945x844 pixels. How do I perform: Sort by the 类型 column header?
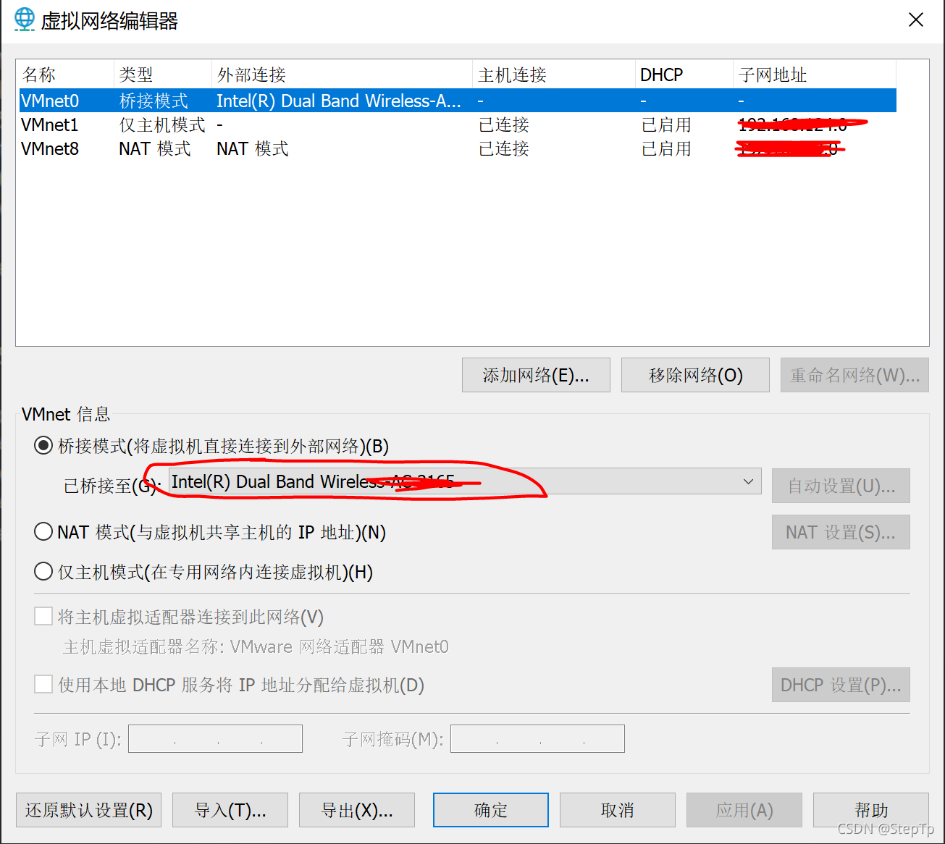tap(163, 75)
